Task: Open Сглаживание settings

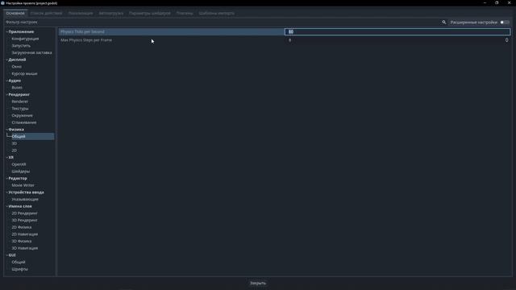Action: (24, 122)
